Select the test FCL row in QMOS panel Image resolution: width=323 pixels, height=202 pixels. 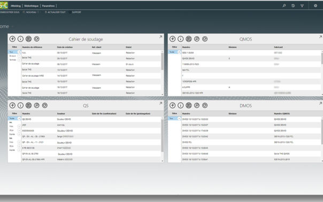(251, 70)
